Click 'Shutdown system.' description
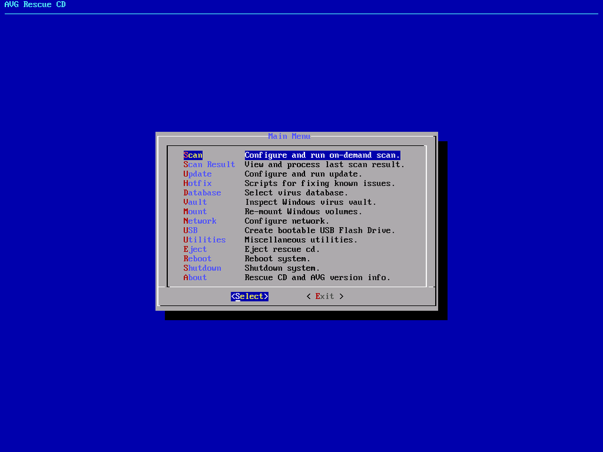603x452 pixels. click(282, 268)
